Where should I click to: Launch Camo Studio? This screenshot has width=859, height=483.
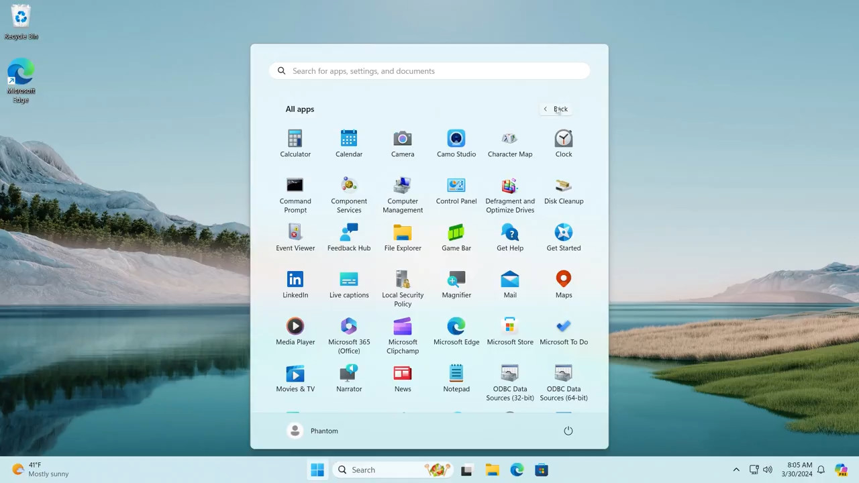pos(456,143)
